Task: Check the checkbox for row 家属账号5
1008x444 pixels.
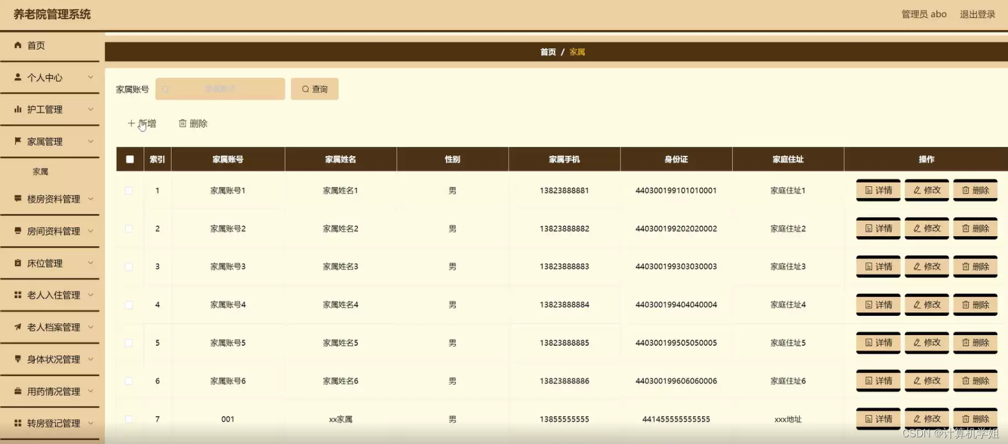Action: 129,343
